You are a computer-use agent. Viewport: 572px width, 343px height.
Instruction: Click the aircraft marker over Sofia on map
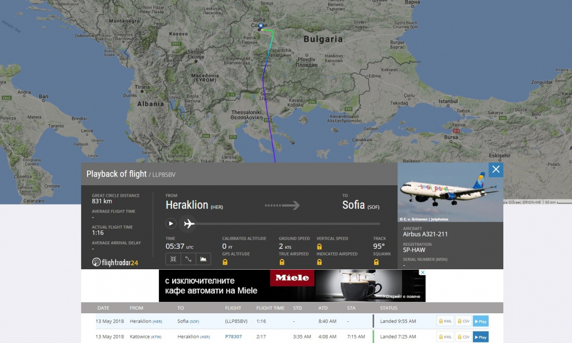[260, 26]
